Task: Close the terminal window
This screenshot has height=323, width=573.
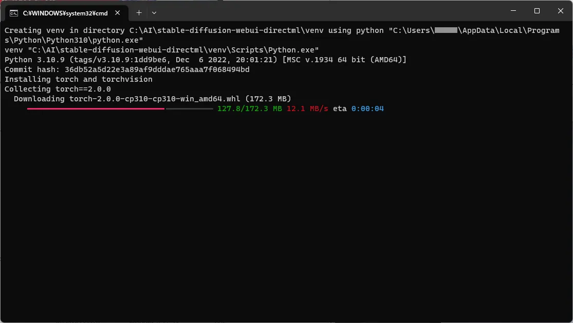Action: (x=560, y=11)
